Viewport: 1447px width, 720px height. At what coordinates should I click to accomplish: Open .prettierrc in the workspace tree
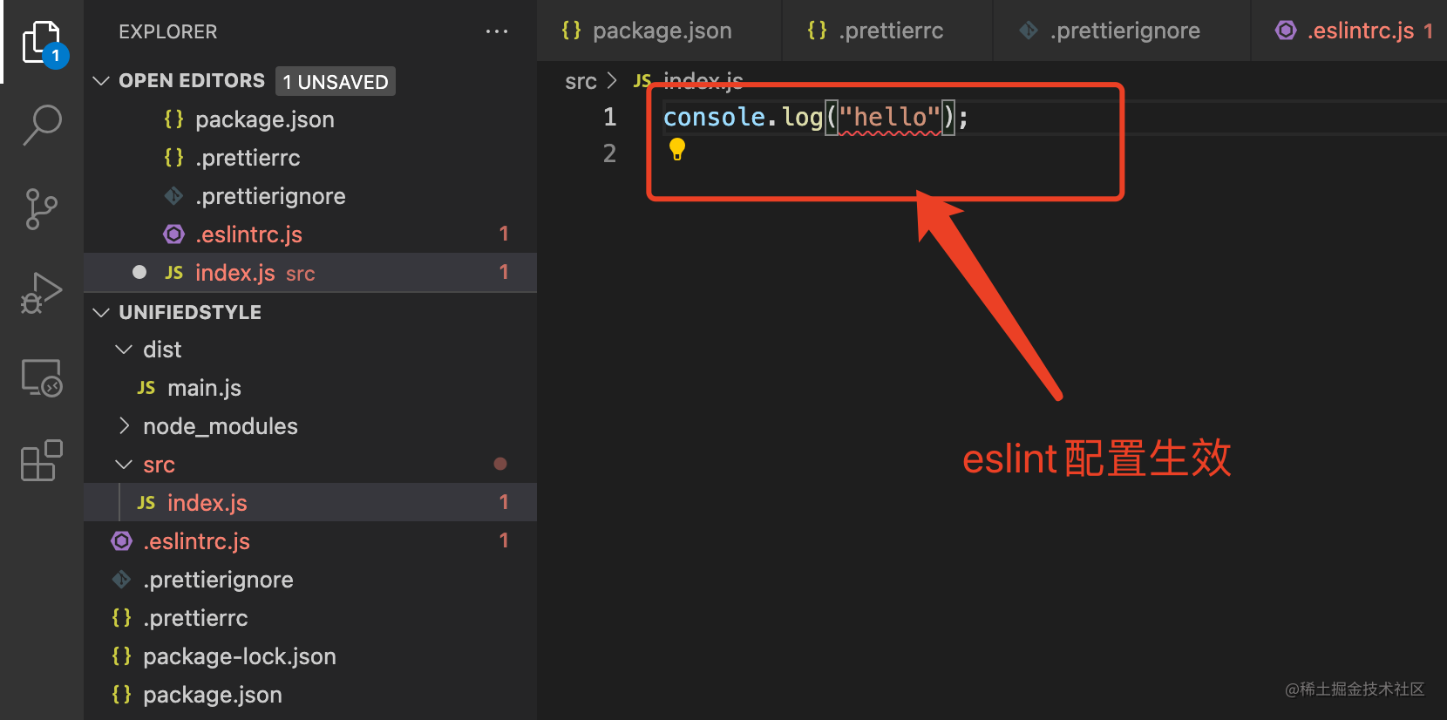pyautogui.click(x=310, y=618)
